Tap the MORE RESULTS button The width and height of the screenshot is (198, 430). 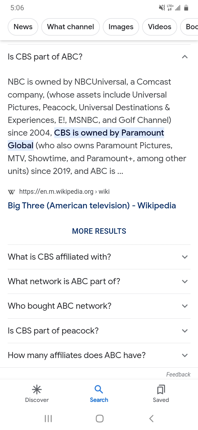click(x=99, y=231)
